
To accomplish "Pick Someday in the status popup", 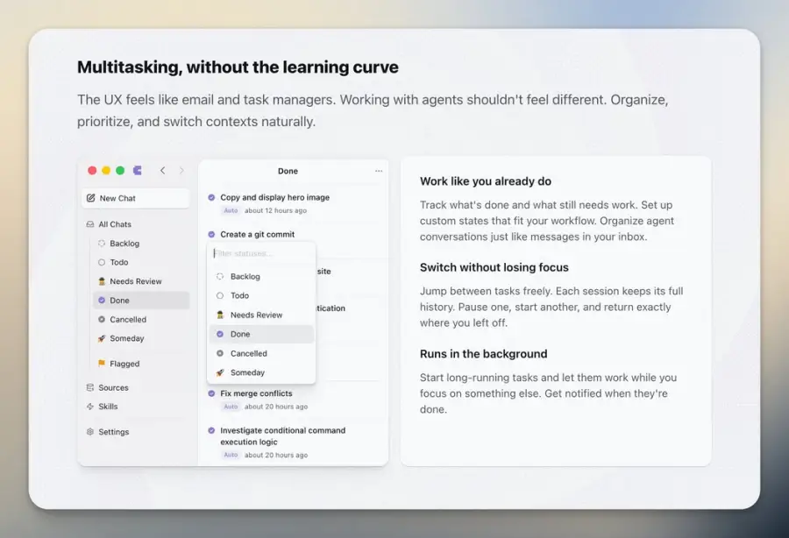I will pos(261,372).
